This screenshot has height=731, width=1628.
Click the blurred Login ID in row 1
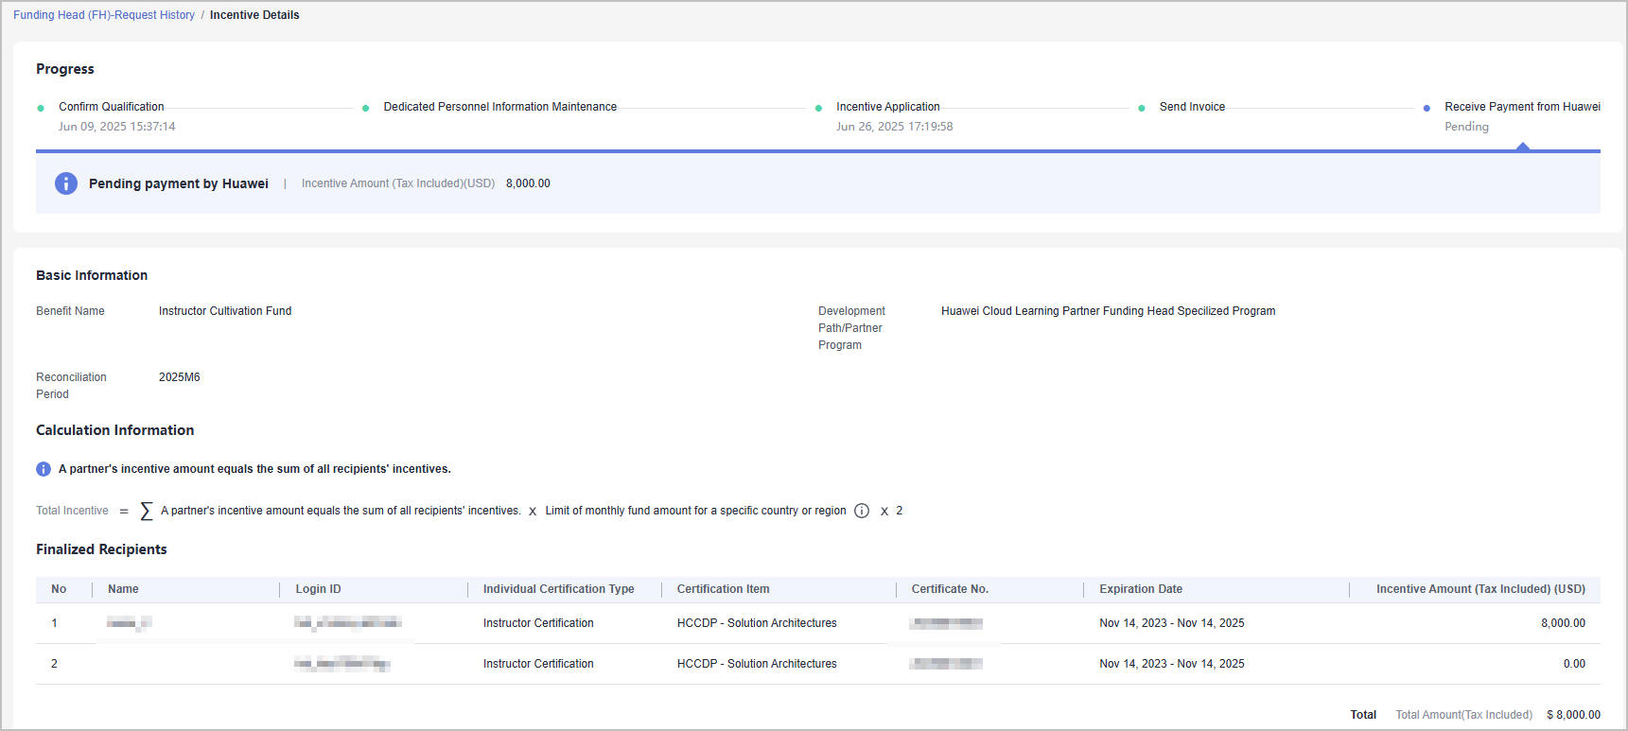pyautogui.click(x=347, y=622)
